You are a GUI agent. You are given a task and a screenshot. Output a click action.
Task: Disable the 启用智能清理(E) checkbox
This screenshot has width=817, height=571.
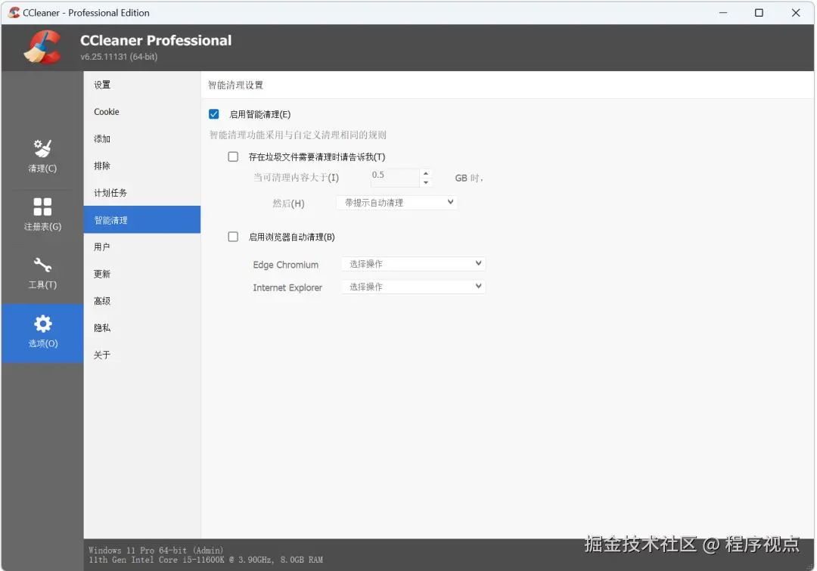tap(214, 113)
